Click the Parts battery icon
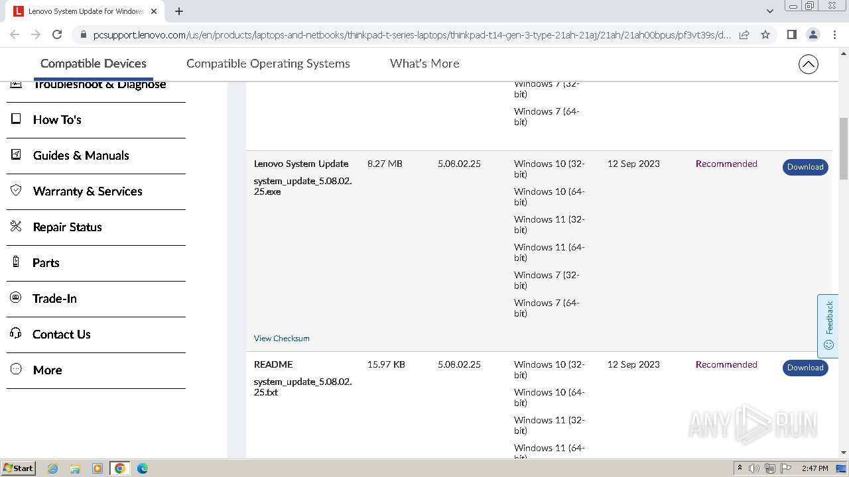 pyautogui.click(x=16, y=262)
